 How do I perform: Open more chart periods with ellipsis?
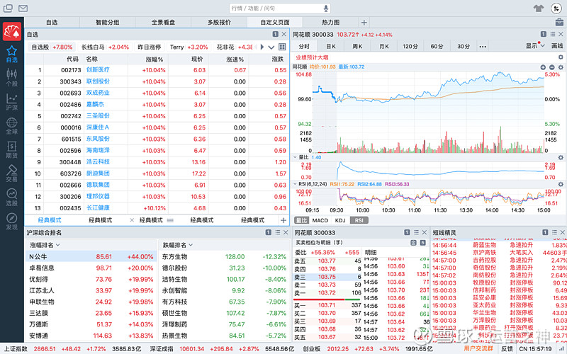pyautogui.click(x=483, y=46)
